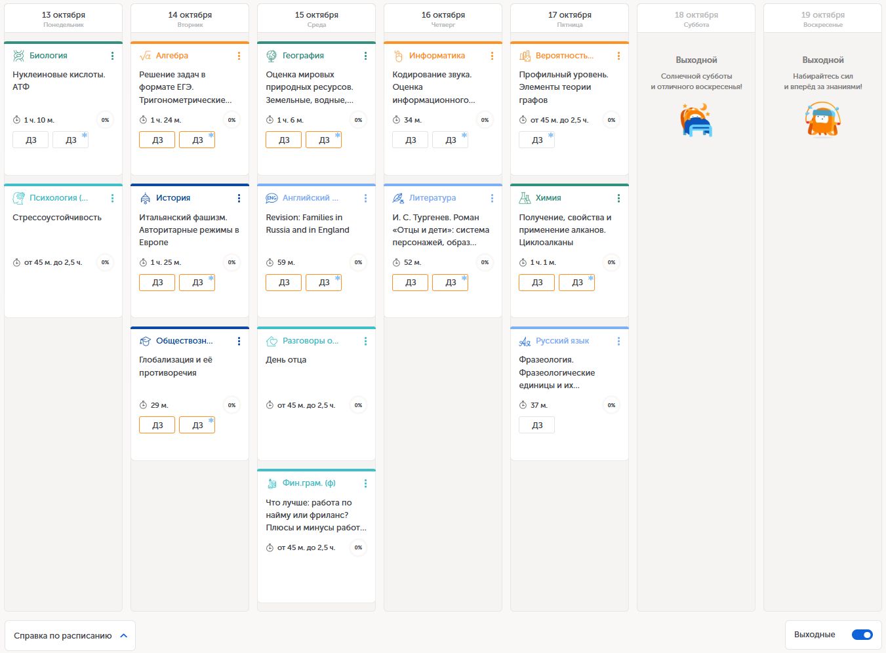This screenshot has height=653, width=886.
Task: Click the Algebra square root icon
Action: 145,56
